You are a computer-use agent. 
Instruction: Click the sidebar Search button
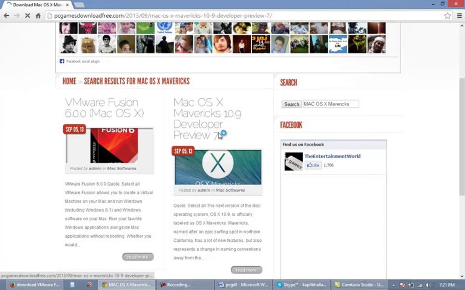tap(291, 104)
